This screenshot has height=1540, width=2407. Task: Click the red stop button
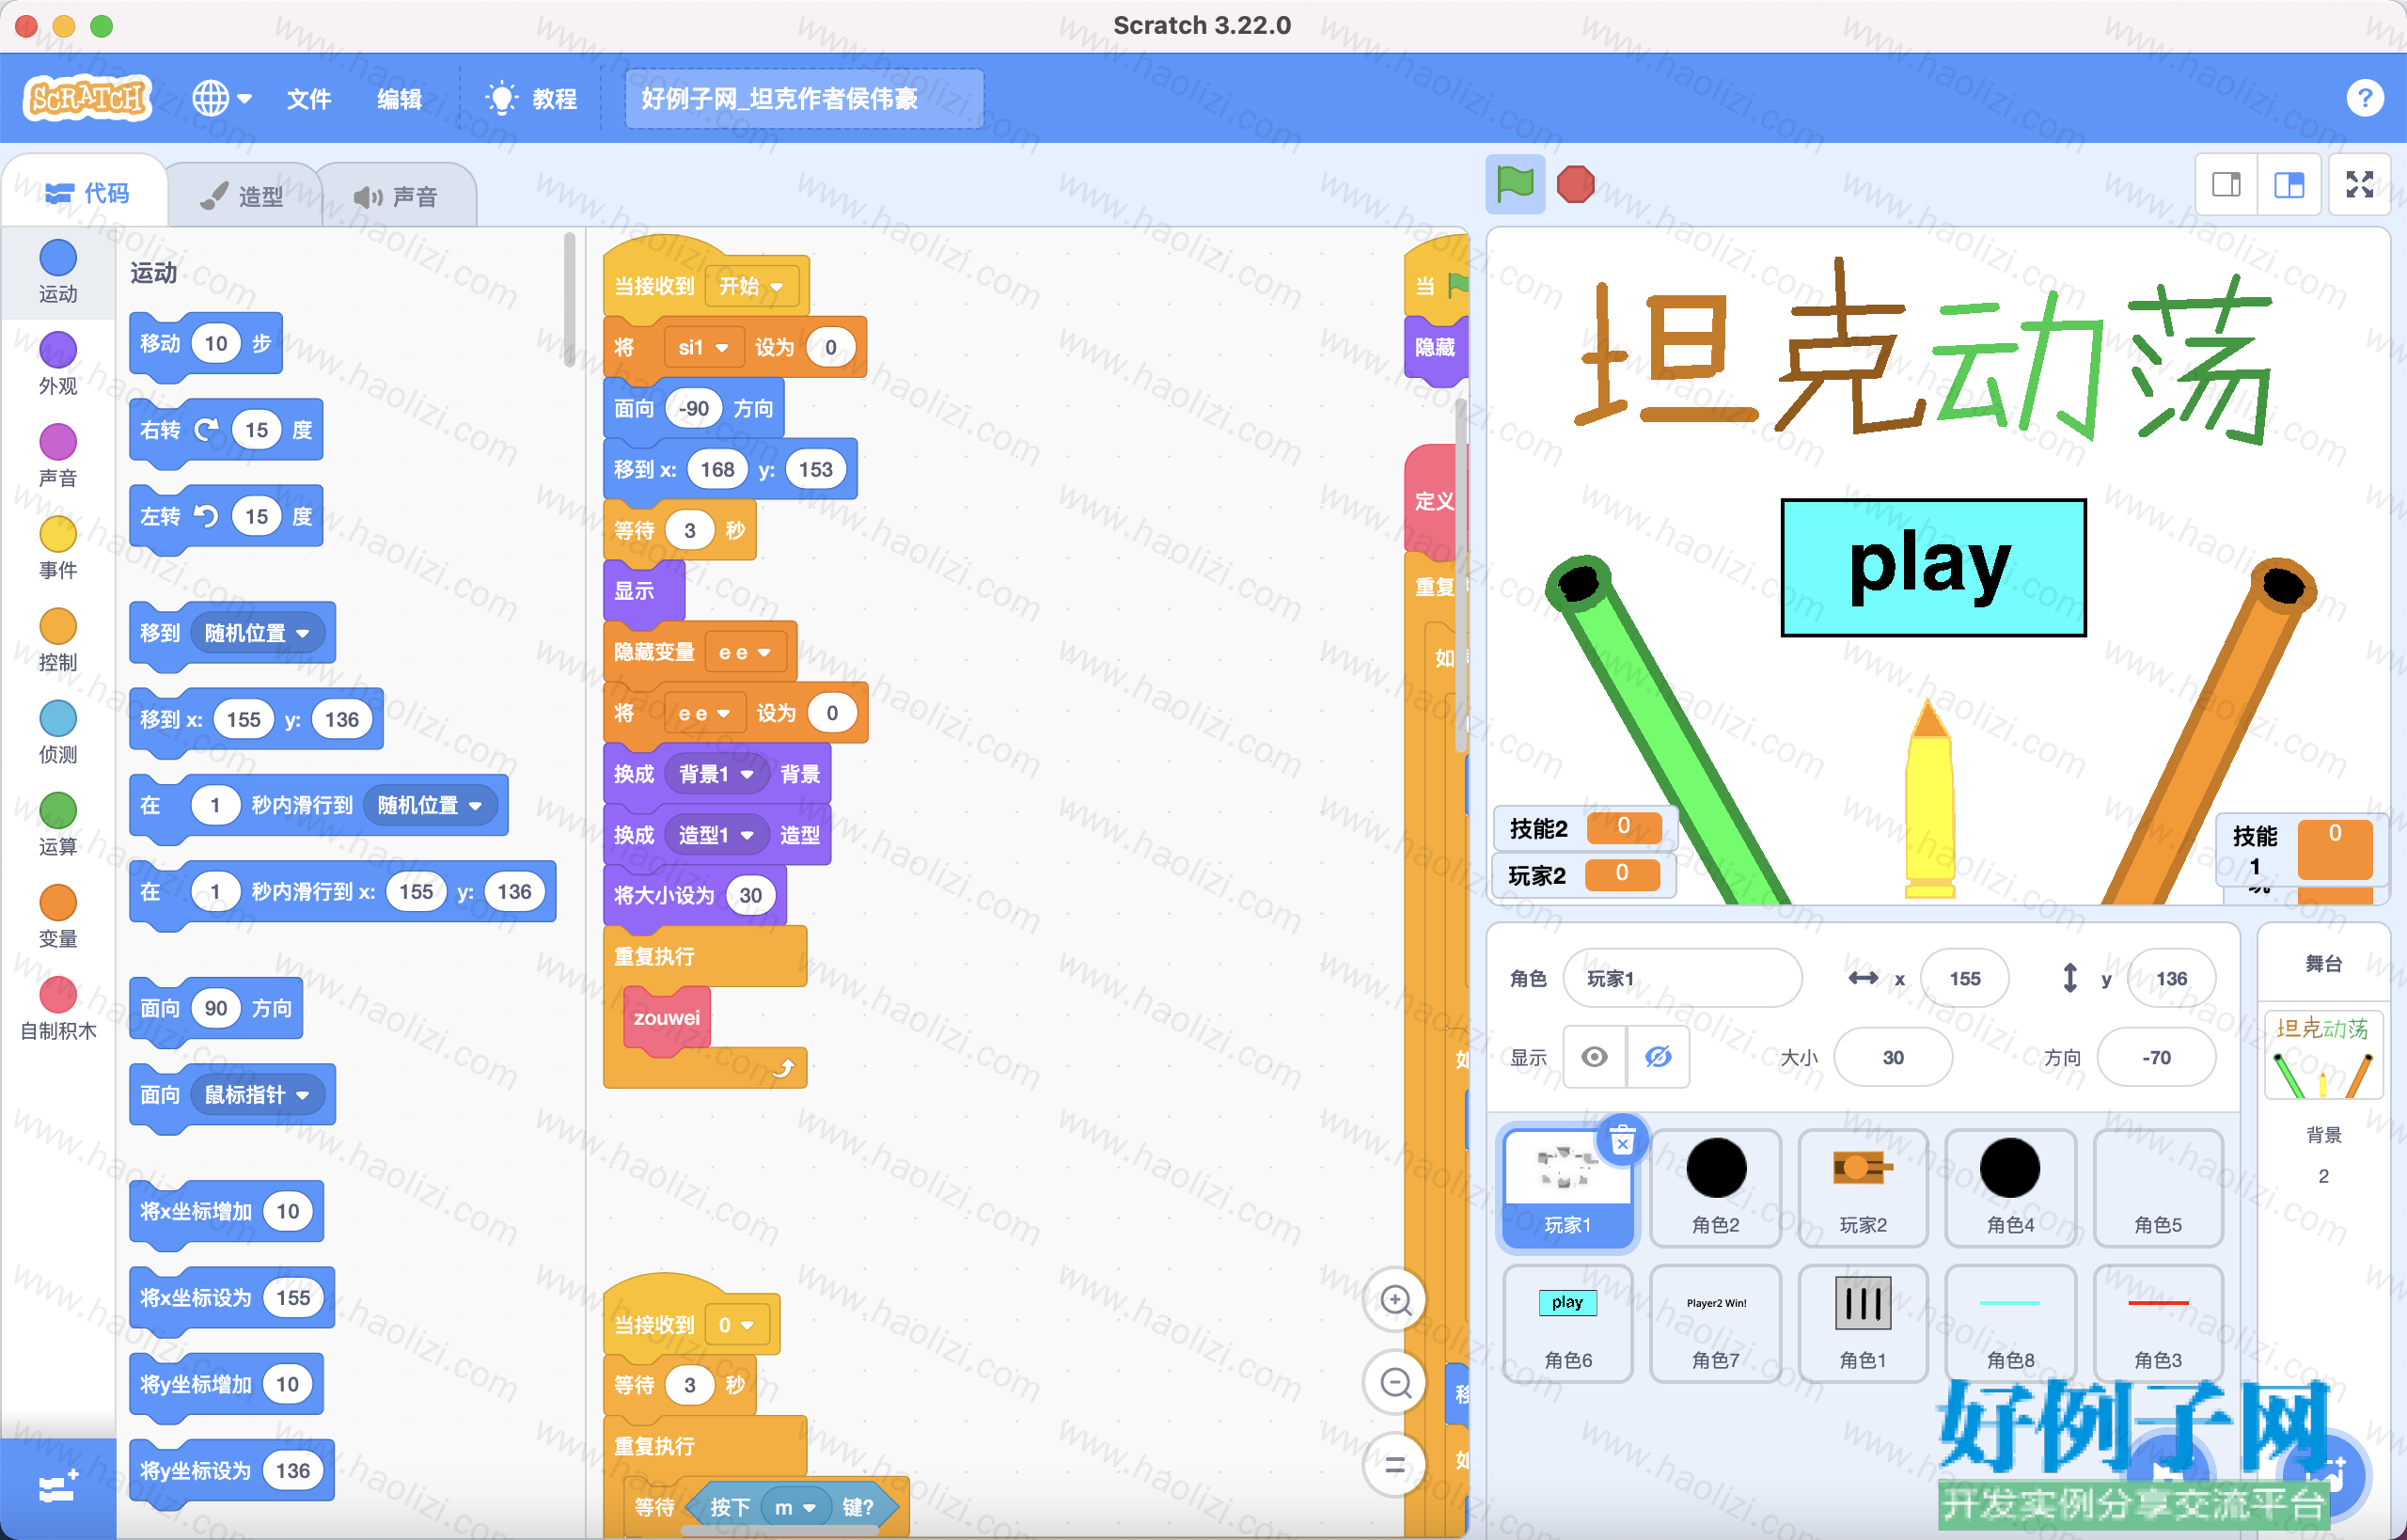1575,184
